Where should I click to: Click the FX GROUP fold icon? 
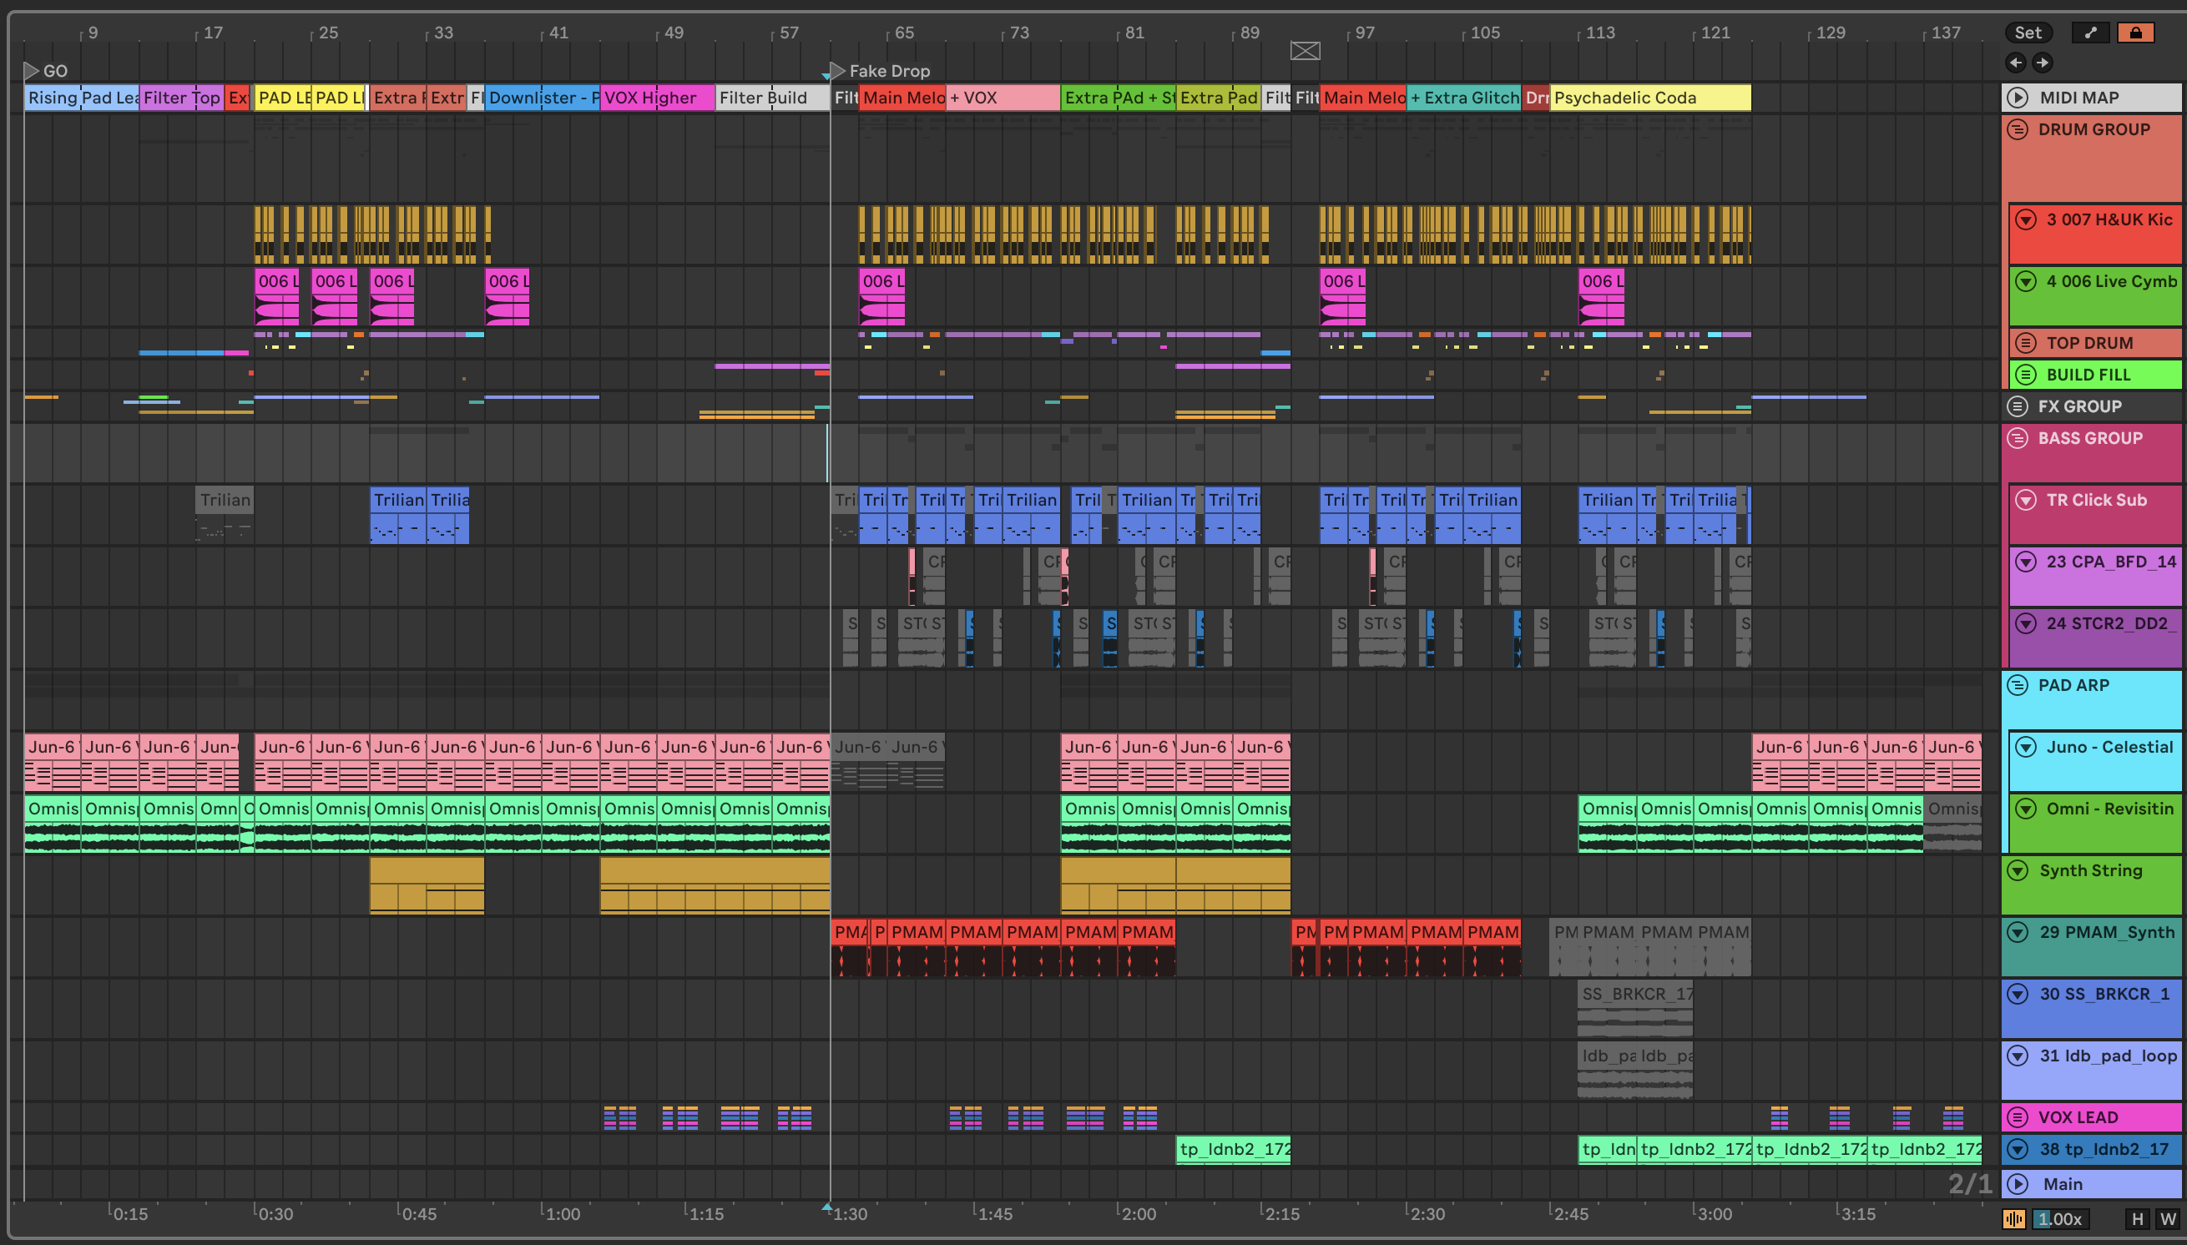coord(2018,407)
